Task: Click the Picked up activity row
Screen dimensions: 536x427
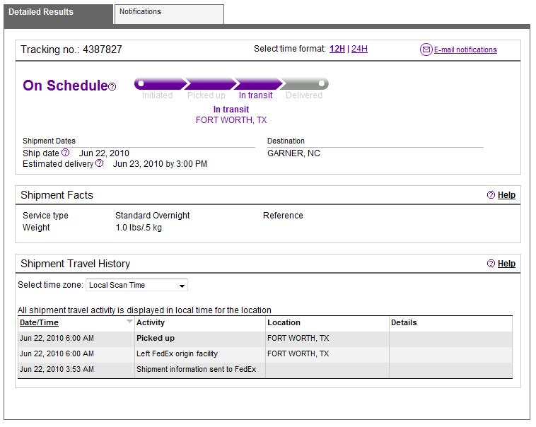Action: click(265, 338)
